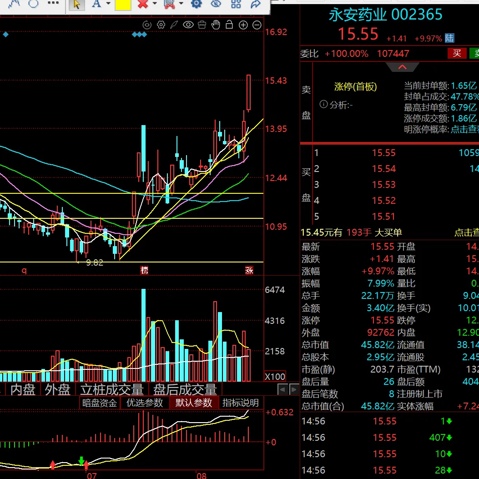This screenshot has width=479, height=479.
Task: Switch to 外盘 indicator tab
Action: point(57,389)
